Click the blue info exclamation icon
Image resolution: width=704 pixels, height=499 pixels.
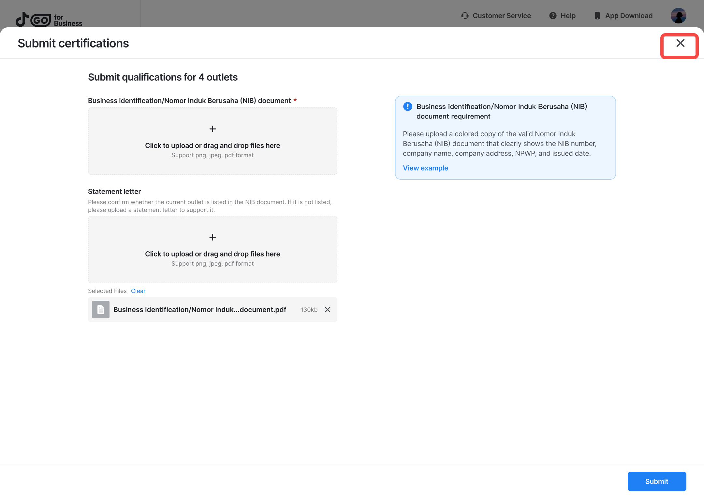coord(407,106)
